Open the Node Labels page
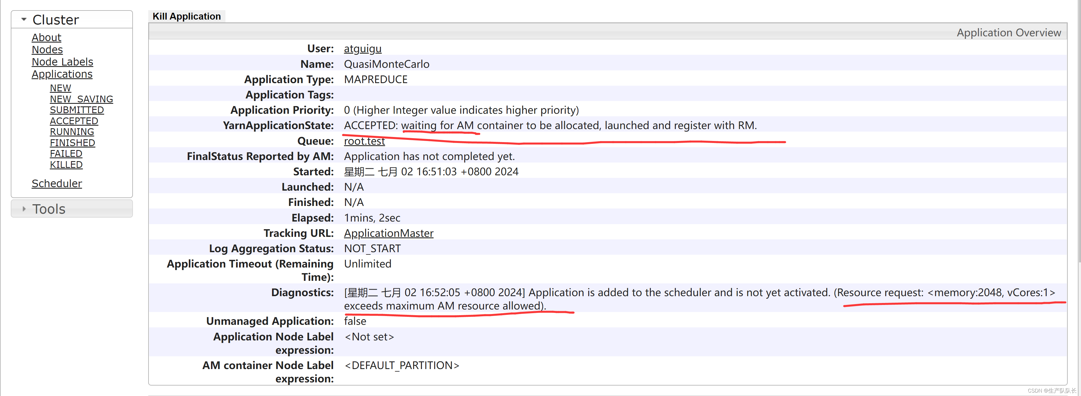 pos(62,62)
